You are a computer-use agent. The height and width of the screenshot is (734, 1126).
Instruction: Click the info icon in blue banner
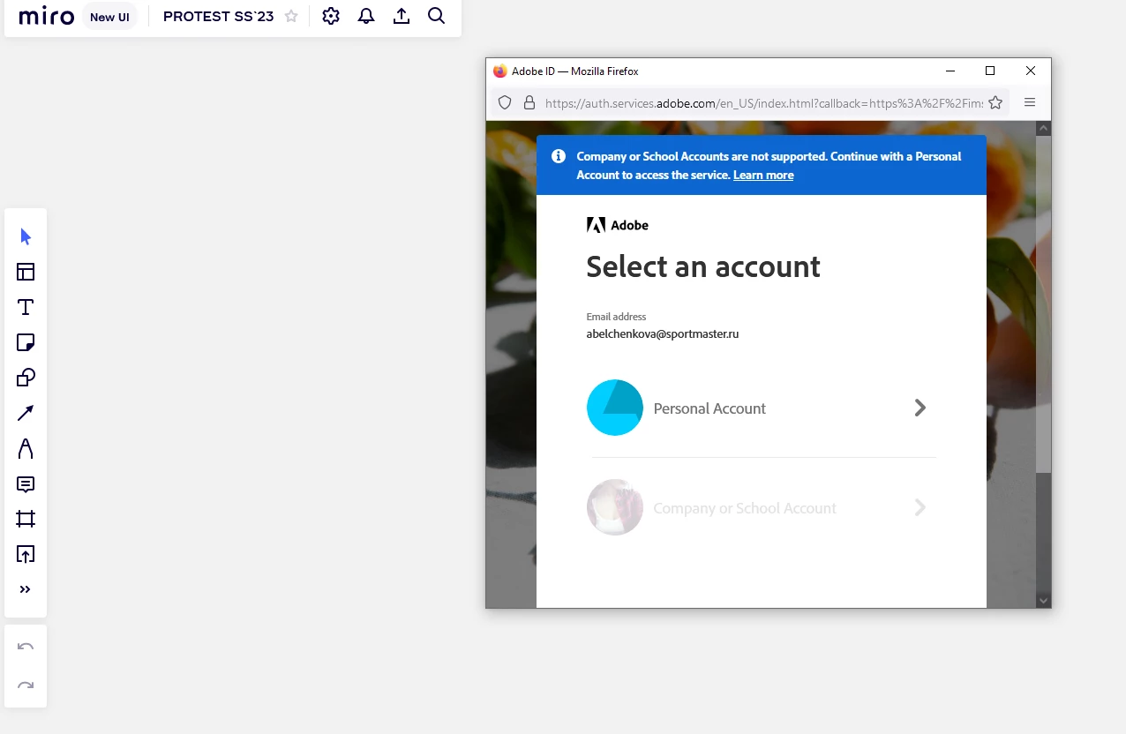pos(559,156)
